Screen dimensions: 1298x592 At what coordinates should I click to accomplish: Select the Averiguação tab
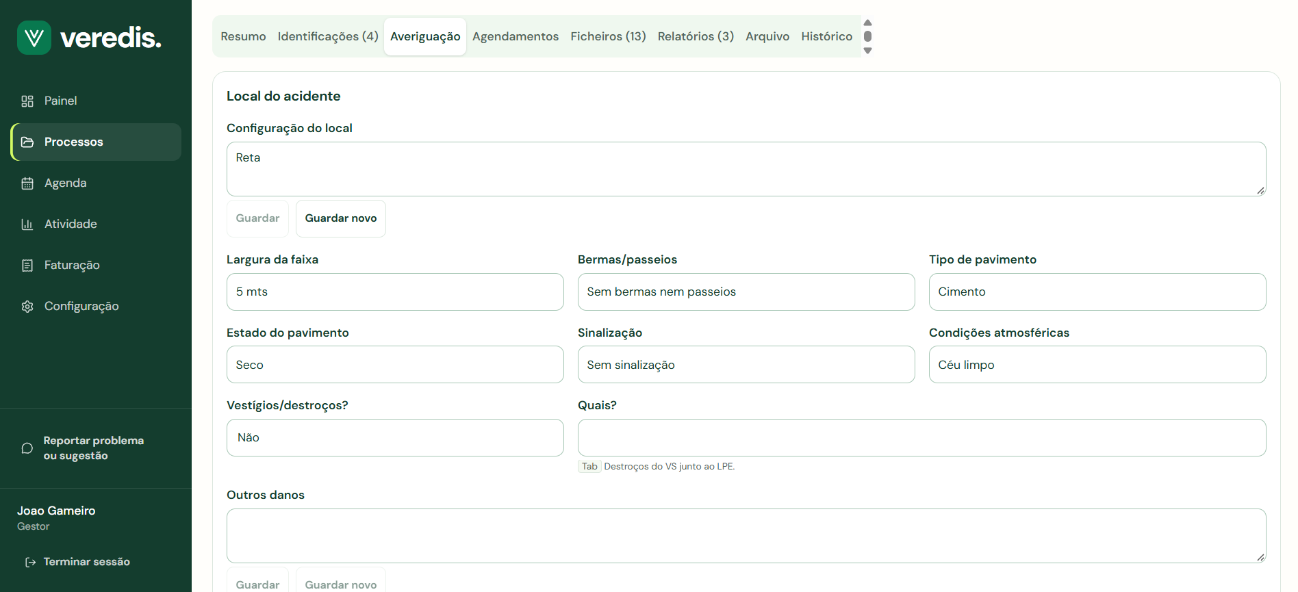click(x=425, y=36)
